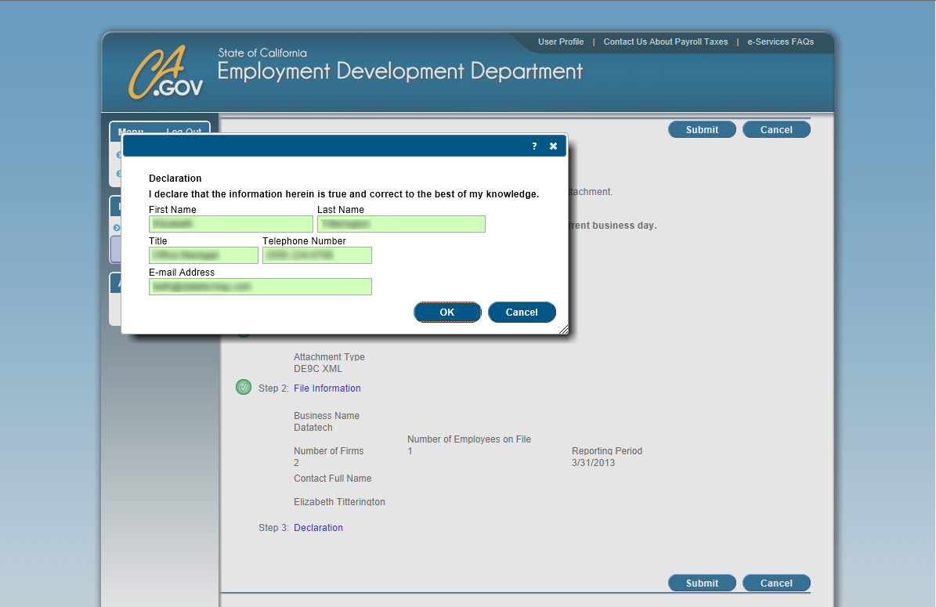This screenshot has width=936, height=607.
Task: Open Contact Us About Payroll Taxes
Action: click(x=666, y=42)
